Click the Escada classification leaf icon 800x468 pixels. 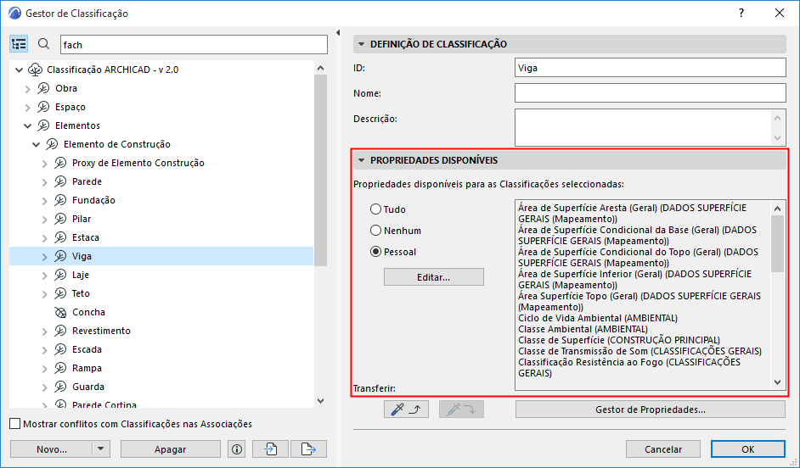(x=60, y=350)
